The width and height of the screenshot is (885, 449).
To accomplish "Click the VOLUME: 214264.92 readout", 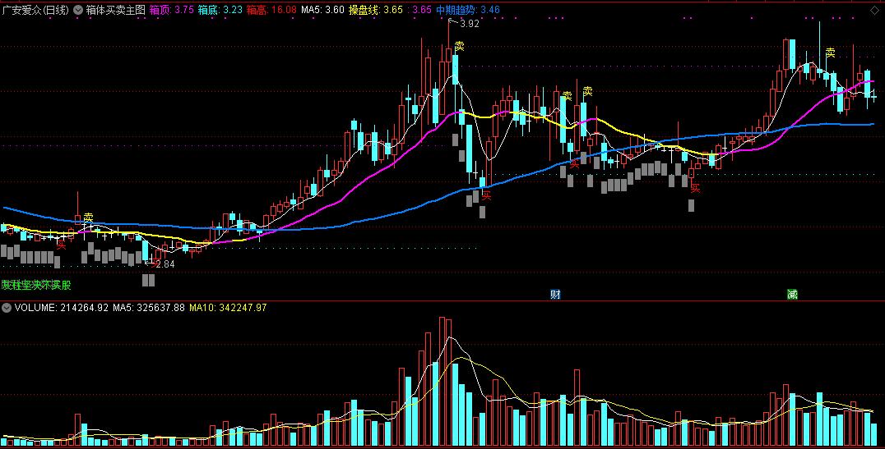I will point(62,308).
